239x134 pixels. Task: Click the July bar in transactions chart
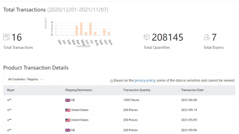[91, 29]
